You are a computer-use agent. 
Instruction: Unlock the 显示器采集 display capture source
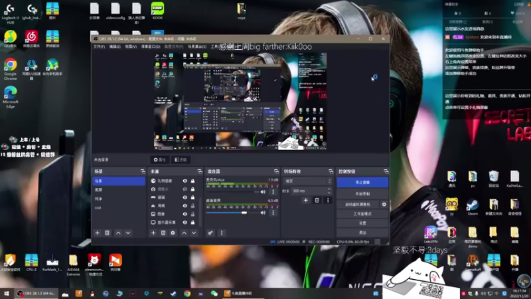(x=192, y=223)
